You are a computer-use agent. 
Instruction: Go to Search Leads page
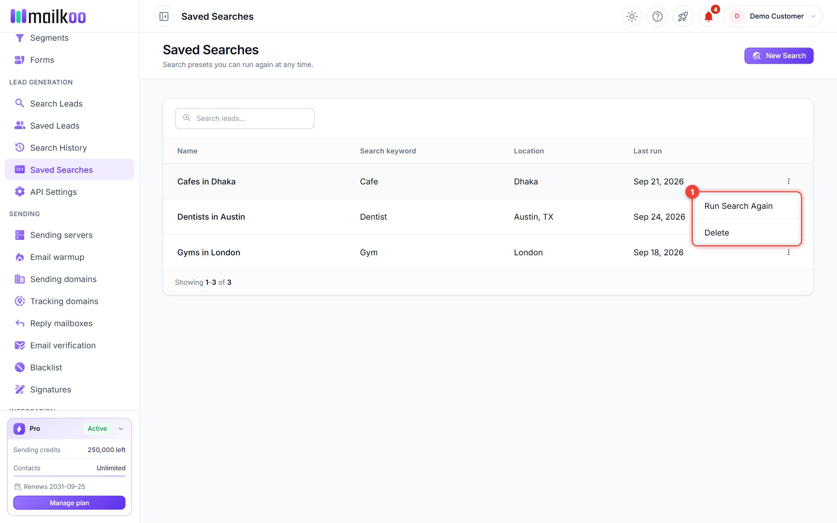coord(69,104)
